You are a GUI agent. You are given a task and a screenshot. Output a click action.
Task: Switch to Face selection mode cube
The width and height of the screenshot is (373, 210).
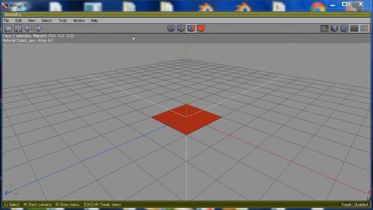coord(191,29)
